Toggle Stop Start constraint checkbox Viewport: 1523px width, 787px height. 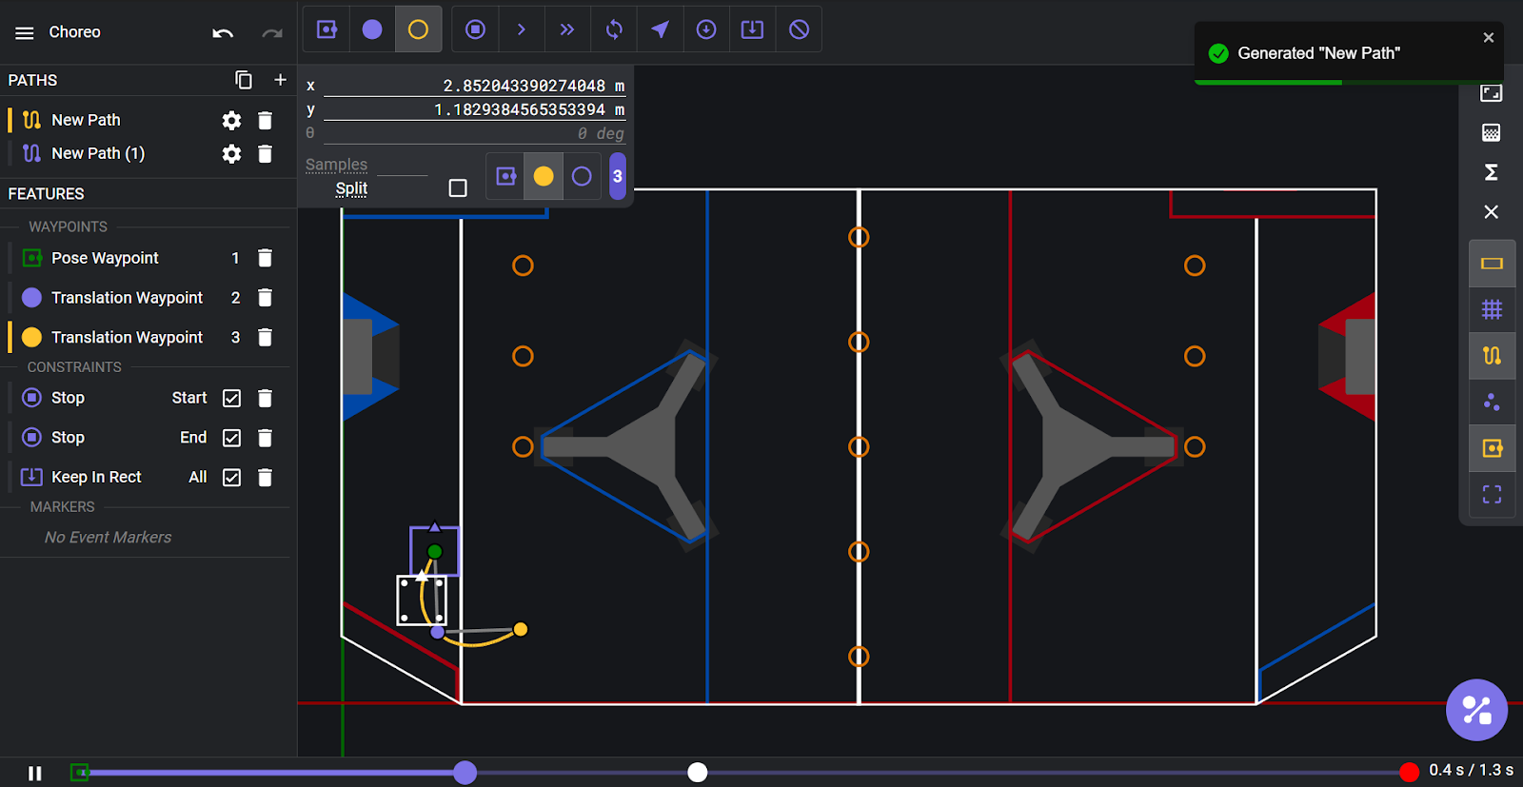click(231, 398)
